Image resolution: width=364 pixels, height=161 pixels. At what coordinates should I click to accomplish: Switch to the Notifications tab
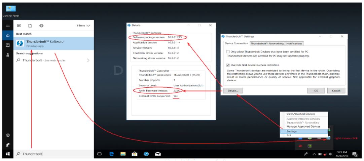pyautogui.click(x=294, y=43)
